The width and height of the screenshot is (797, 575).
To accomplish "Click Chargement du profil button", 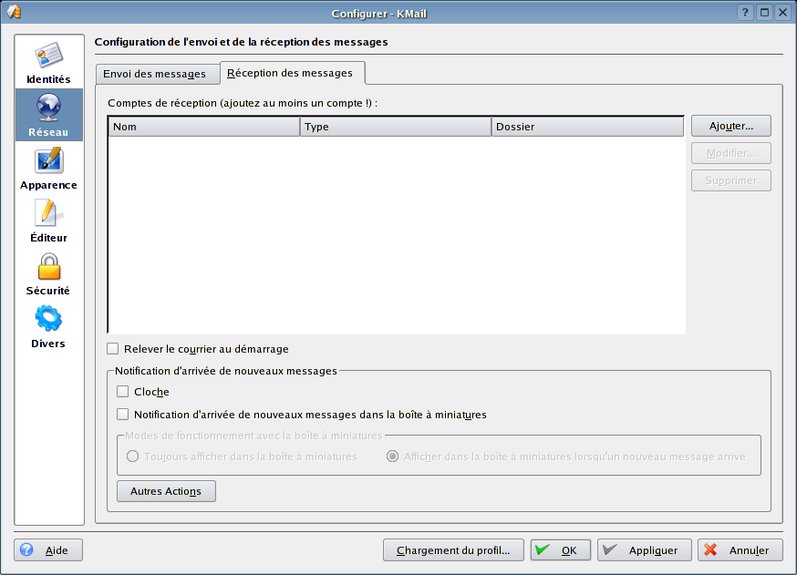I will click(453, 549).
